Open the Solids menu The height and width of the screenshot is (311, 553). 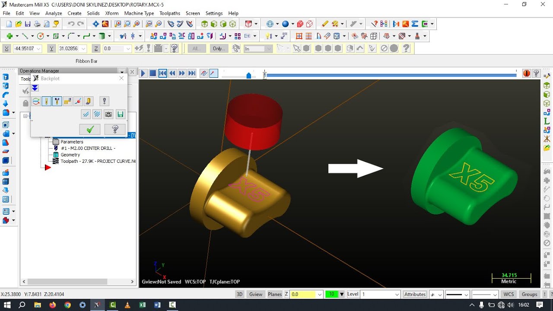[x=93, y=13]
